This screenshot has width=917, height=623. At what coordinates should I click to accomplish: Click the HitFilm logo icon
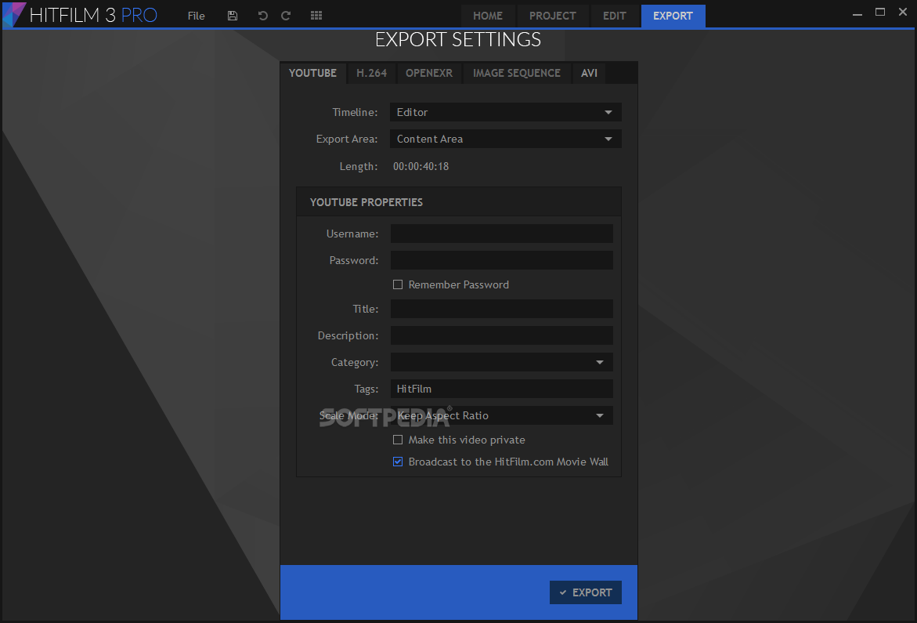click(x=13, y=15)
